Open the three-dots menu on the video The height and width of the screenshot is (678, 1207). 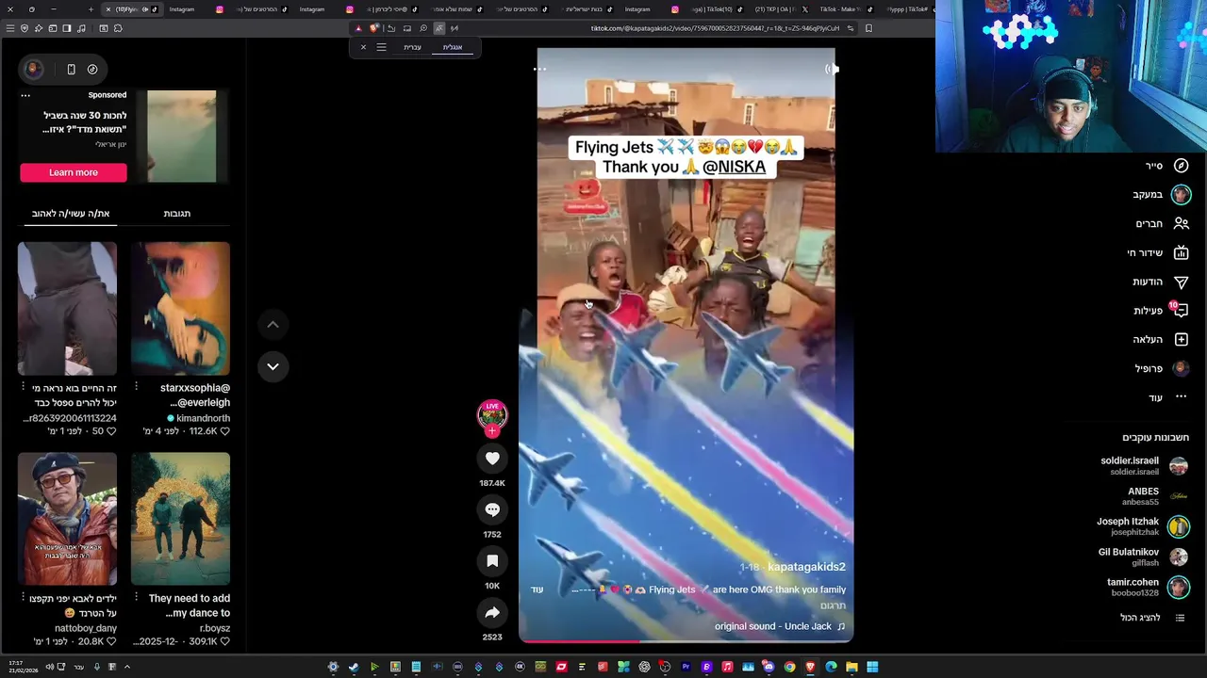pos(540,69)
